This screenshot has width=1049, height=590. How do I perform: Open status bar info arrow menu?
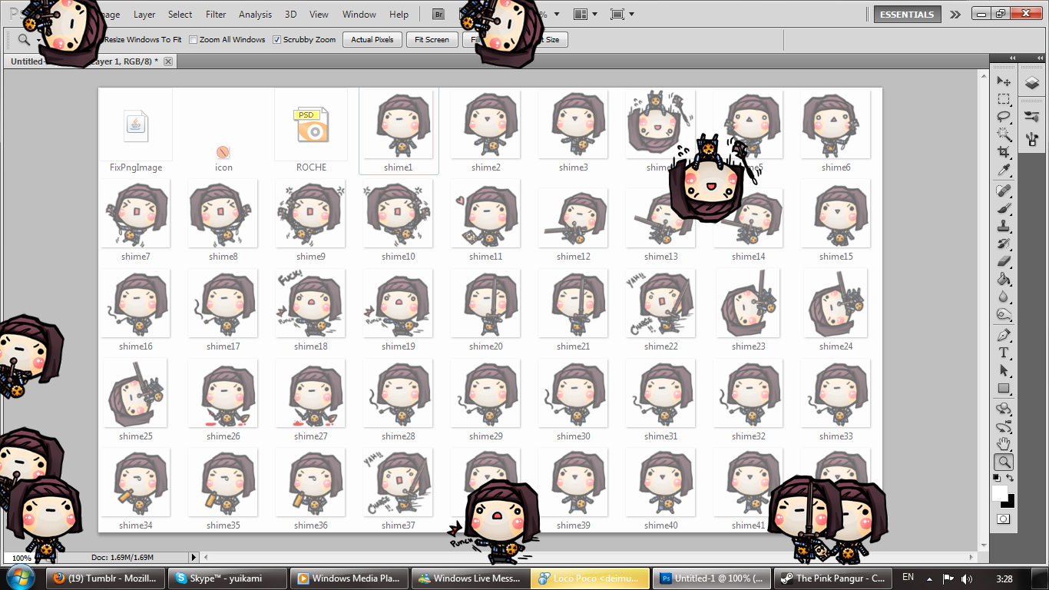tap(194, 558)
